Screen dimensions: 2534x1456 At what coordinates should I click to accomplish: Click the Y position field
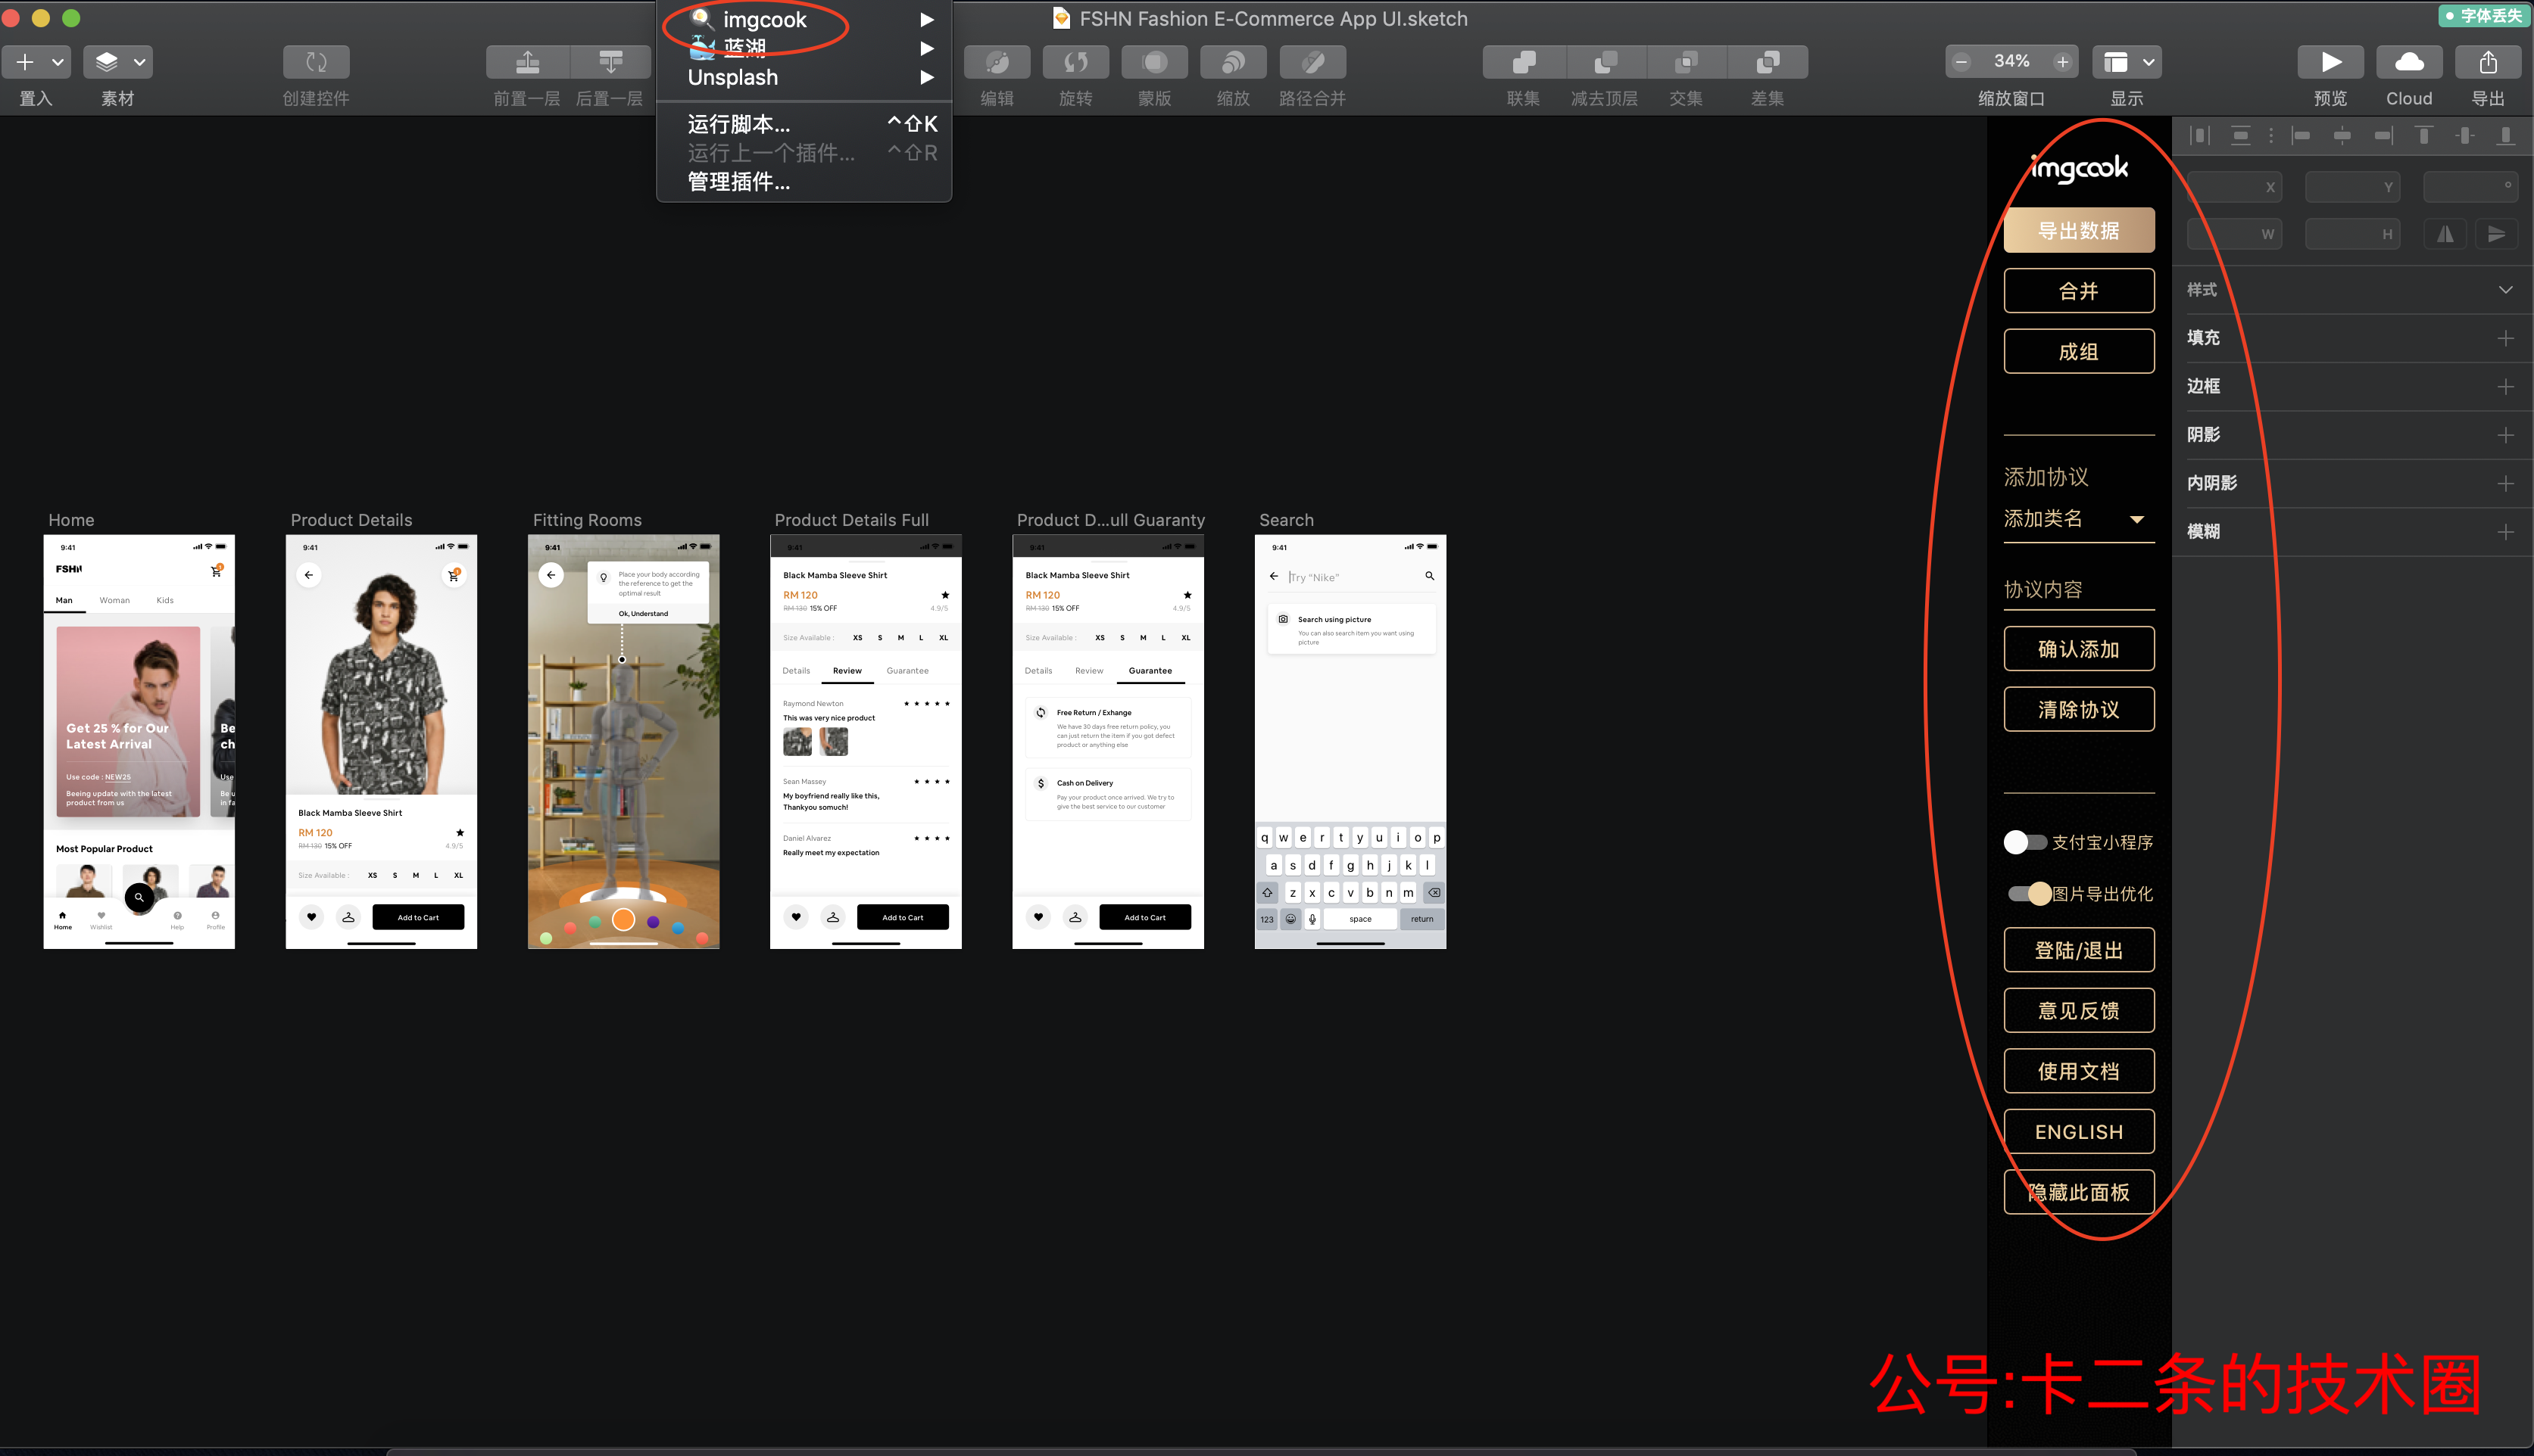point(2353,187)
